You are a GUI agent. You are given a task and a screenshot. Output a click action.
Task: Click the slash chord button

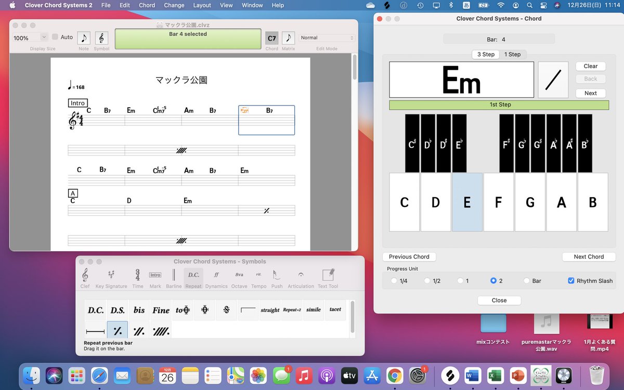coord(553,80)
